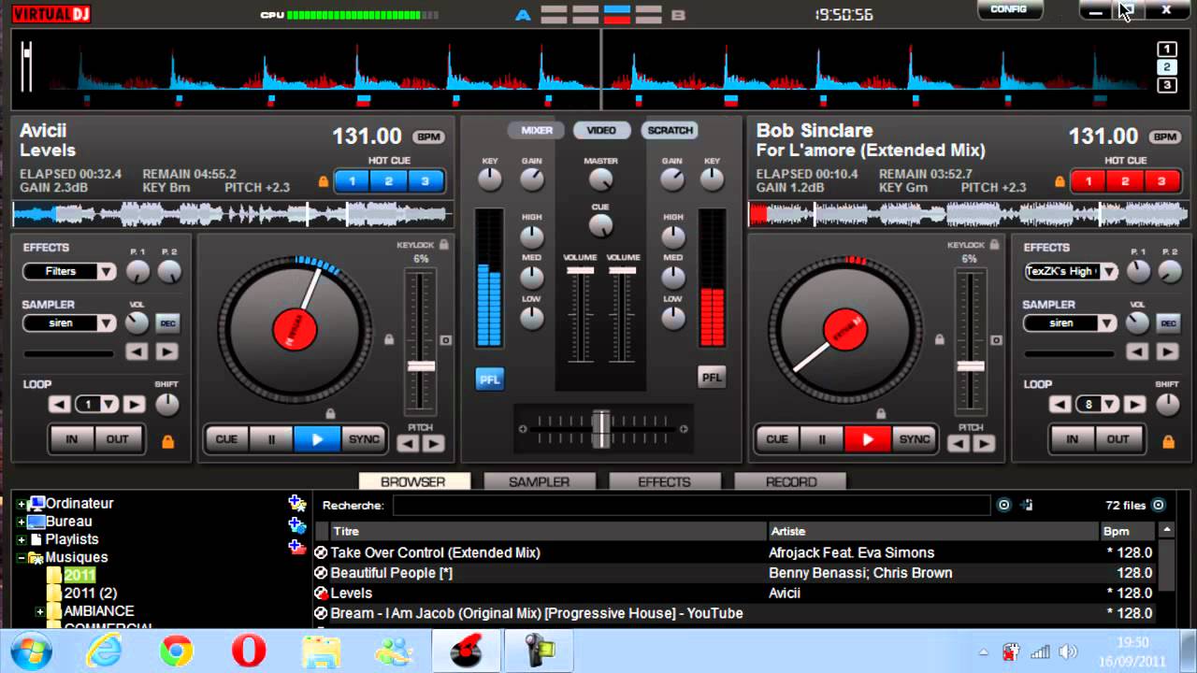This screenshot has width=1197, height=673.
Task: Switch to the EFFECTS tab
Action: [x=664, y=481]
